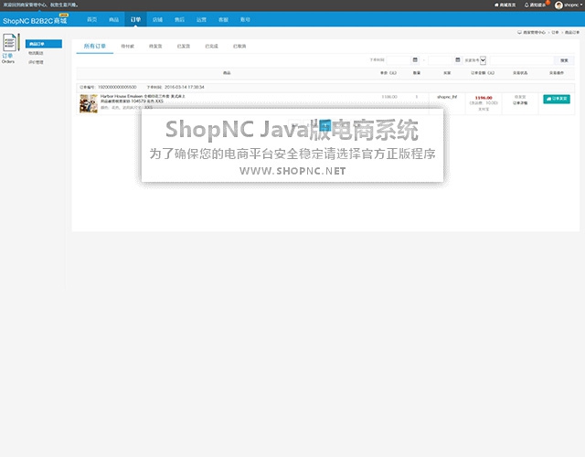The height and width of the screenshot is (457, 585).
Task: Click the order amount 1196.00
Action: (484, 98)
